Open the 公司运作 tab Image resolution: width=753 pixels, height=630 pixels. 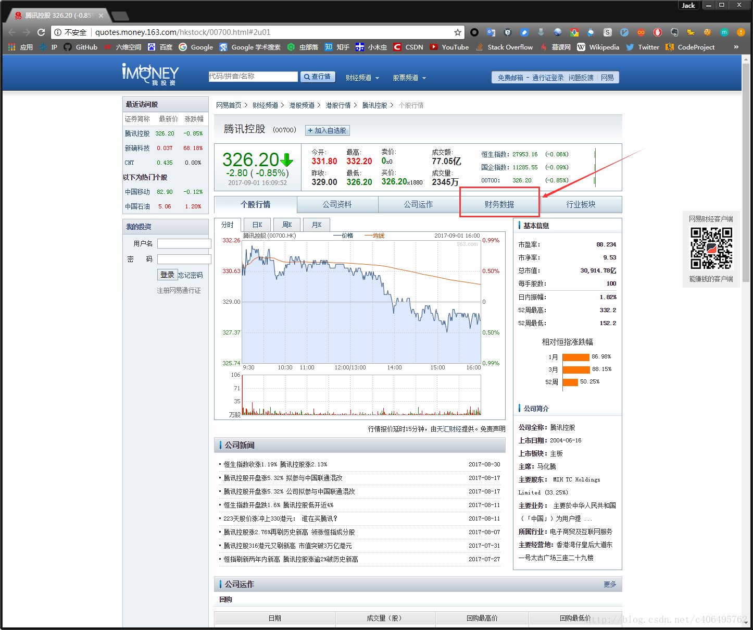pyautogui.click(x=418, y=204)
